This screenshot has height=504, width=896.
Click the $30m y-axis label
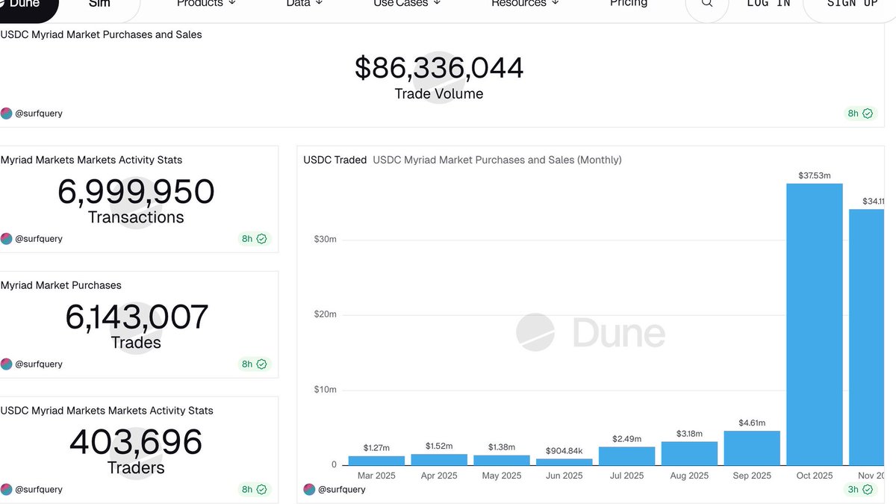click(326, 240)
